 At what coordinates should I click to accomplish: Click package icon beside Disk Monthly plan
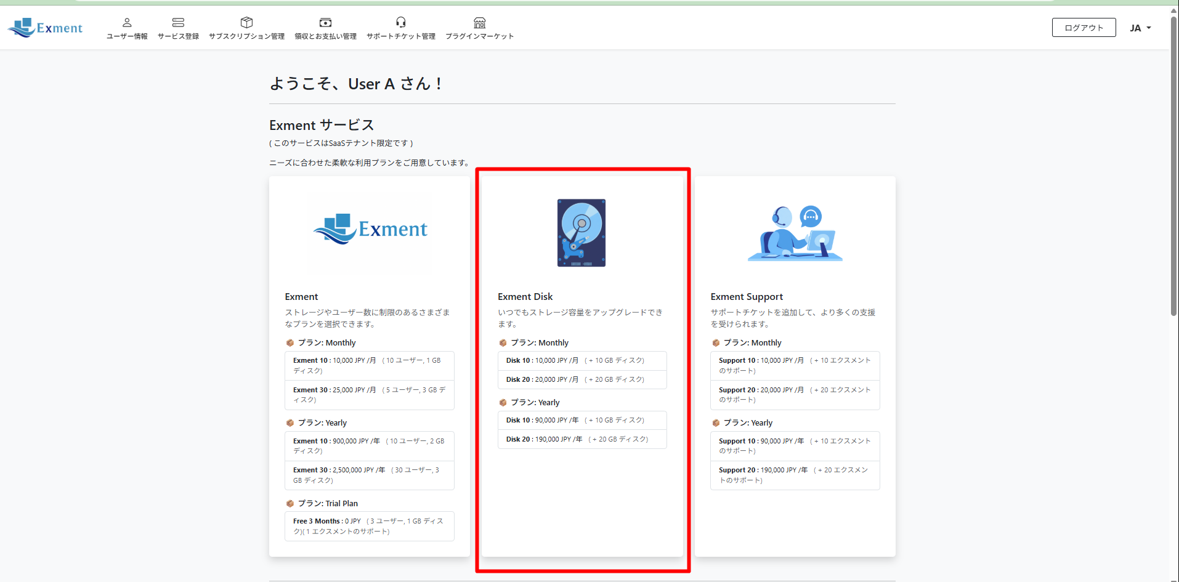[503, 343]
